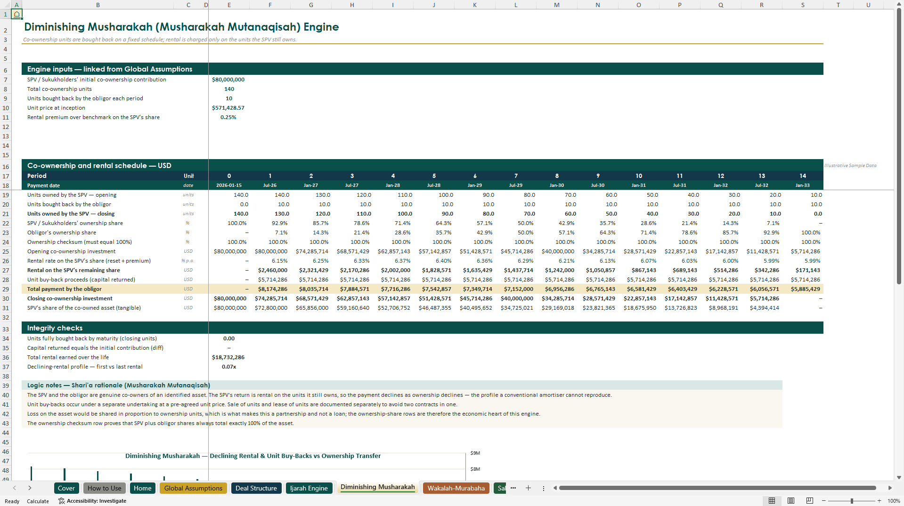
Task: Go to the next sheet tab arrow
Action: coord(30,488)
